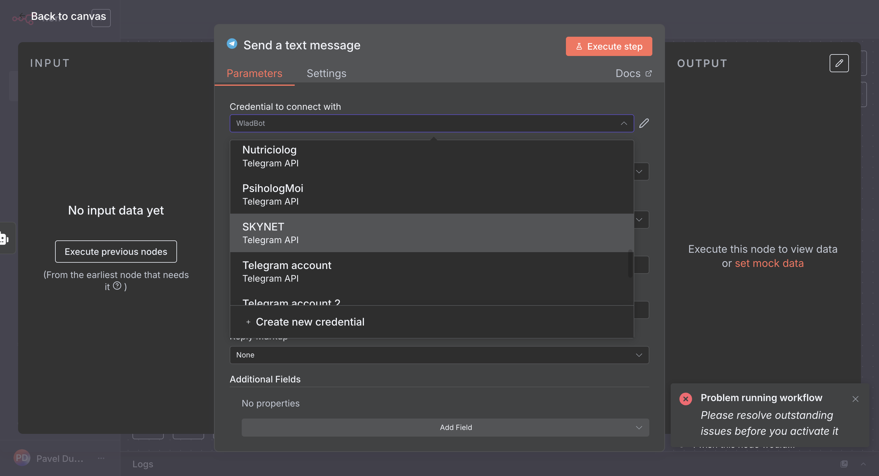879x476 pixels.
Task: Collapse the WladBot credential dropdown
Action: (x=623, y=123)
